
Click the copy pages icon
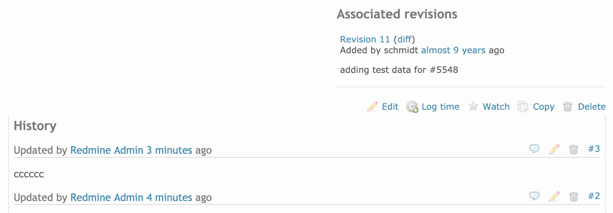point(523,106)
